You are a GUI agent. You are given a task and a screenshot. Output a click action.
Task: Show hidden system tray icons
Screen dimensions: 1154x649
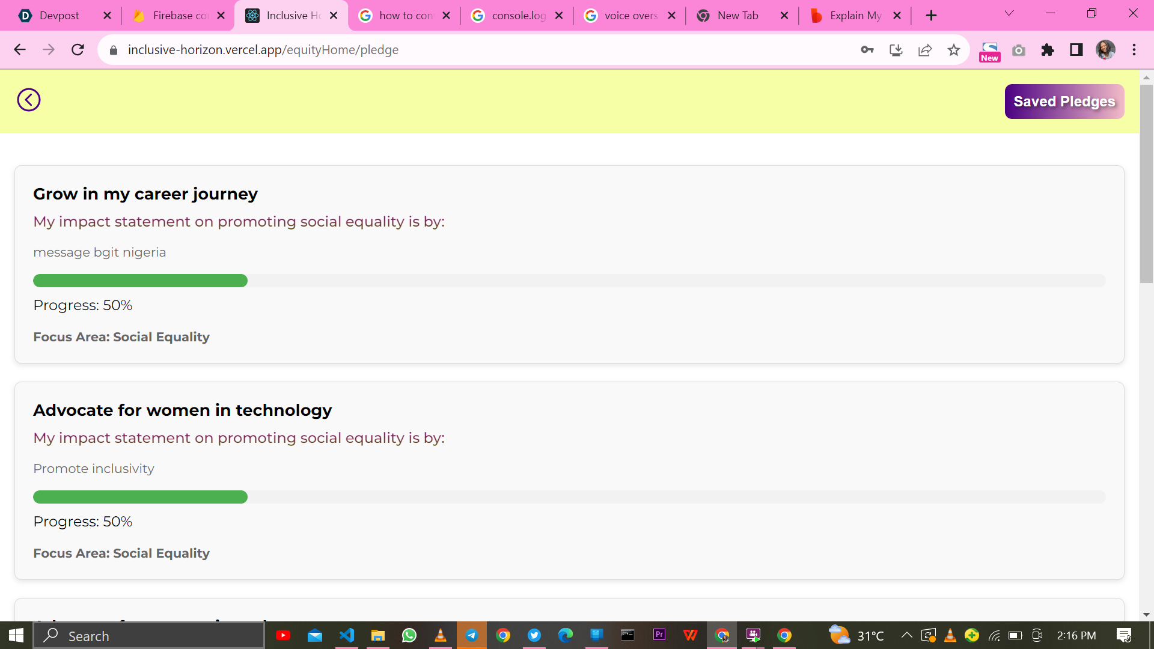[906, 635]
